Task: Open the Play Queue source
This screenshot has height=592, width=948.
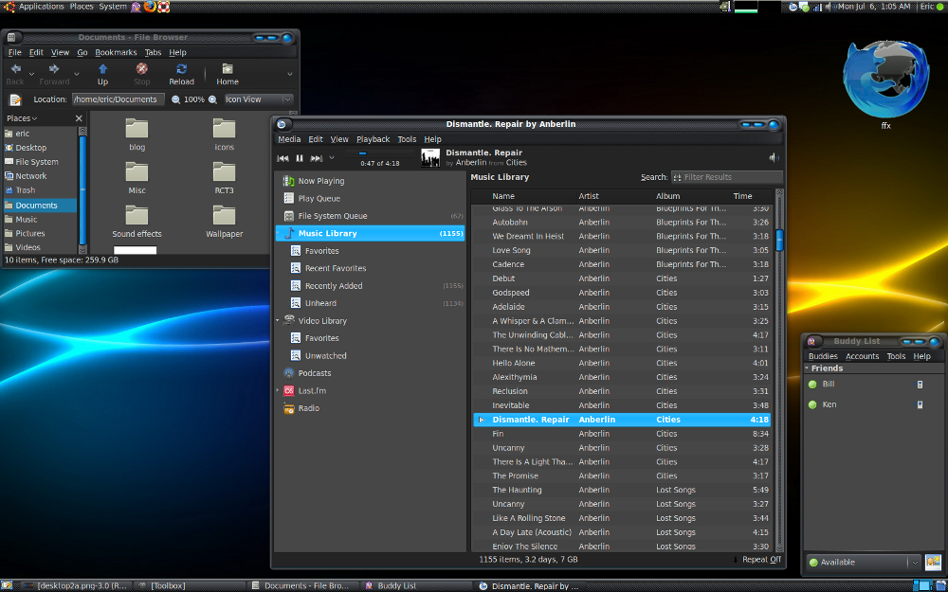Action: pyautogui.click(x=370, y=198)
